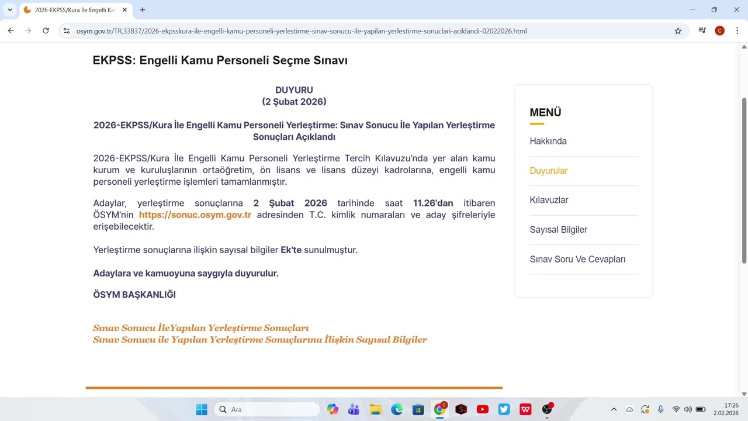Image resolution: width=748 pixels, height=421 pixels.
Task: Open the tab search dropdown arrow
Action: 10,10
